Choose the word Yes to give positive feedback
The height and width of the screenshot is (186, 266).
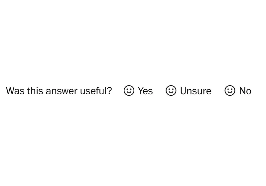[145, 91]
